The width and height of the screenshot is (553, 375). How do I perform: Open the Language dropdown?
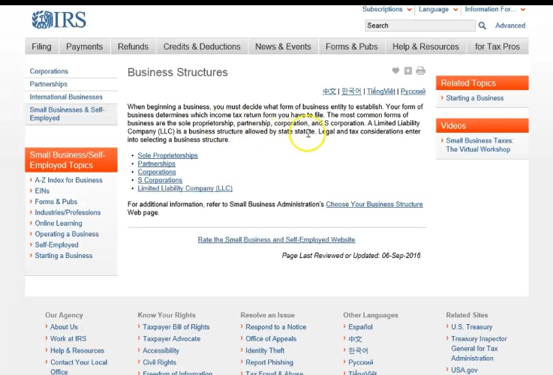click(438, 9)
